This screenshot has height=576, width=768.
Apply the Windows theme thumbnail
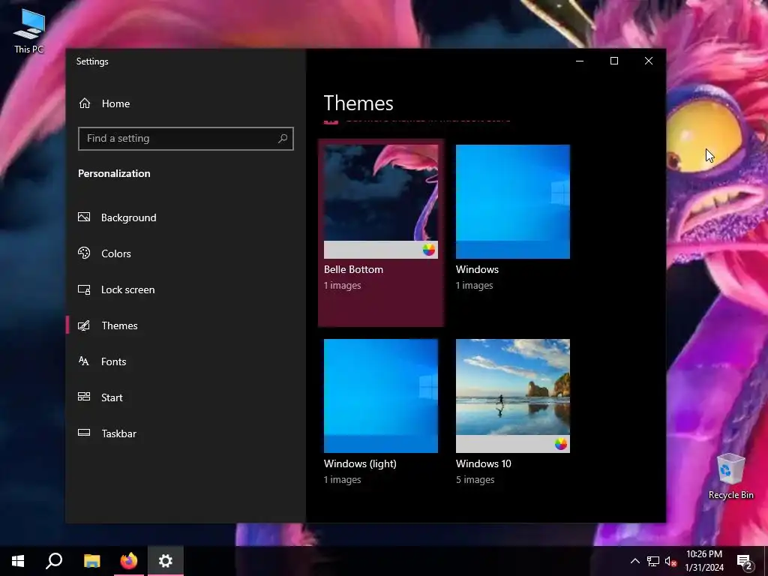pos(513,201)
